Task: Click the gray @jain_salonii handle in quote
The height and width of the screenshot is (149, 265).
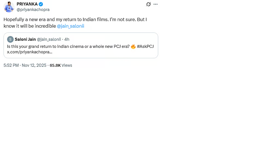Action: pos(49,39)
